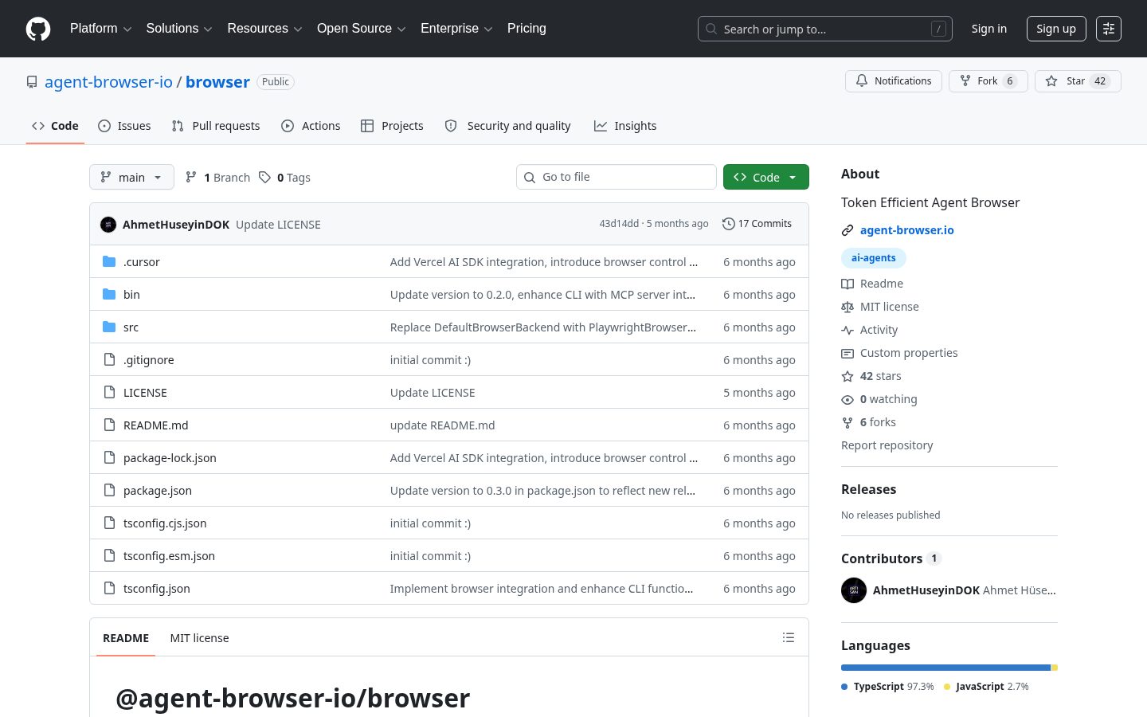Viewport: 1147px width, 717px height.
Task: Expand the Solutions menu
Action: [x=179, y=29]
